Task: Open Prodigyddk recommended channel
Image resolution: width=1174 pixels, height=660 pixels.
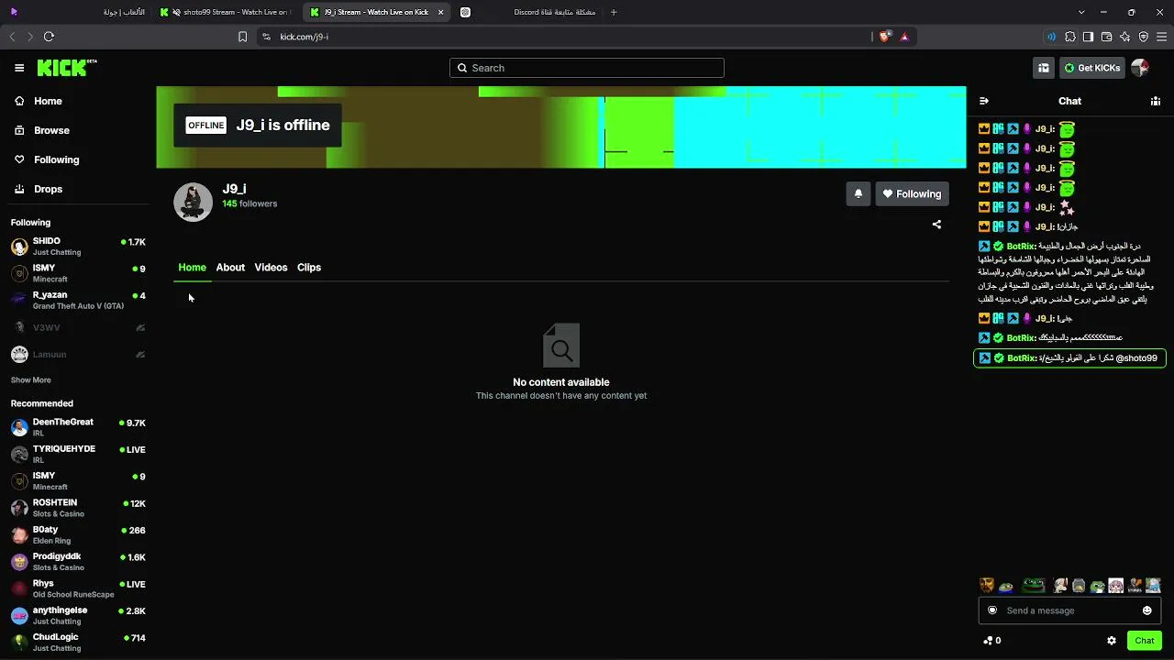Action: click(78, 562)
